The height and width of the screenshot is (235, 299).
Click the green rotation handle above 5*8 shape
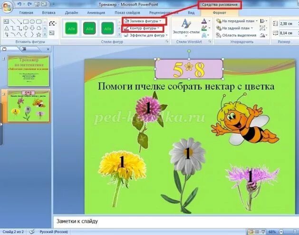[x=189, y=51]
